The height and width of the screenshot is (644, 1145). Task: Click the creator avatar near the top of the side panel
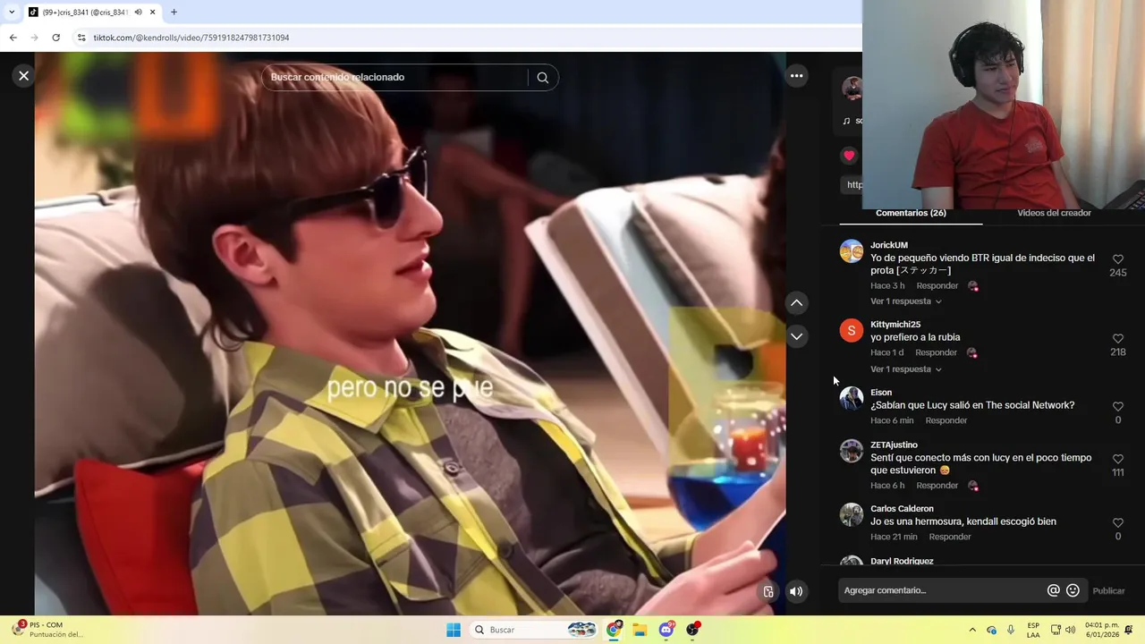852,88
